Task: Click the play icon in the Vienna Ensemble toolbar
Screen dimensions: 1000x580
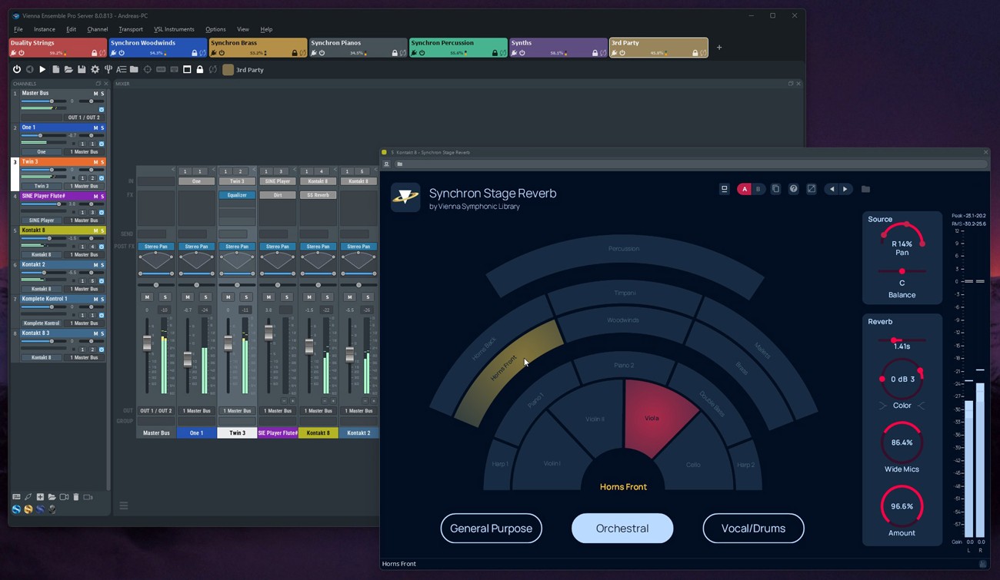Action: (x=42, y=70)
